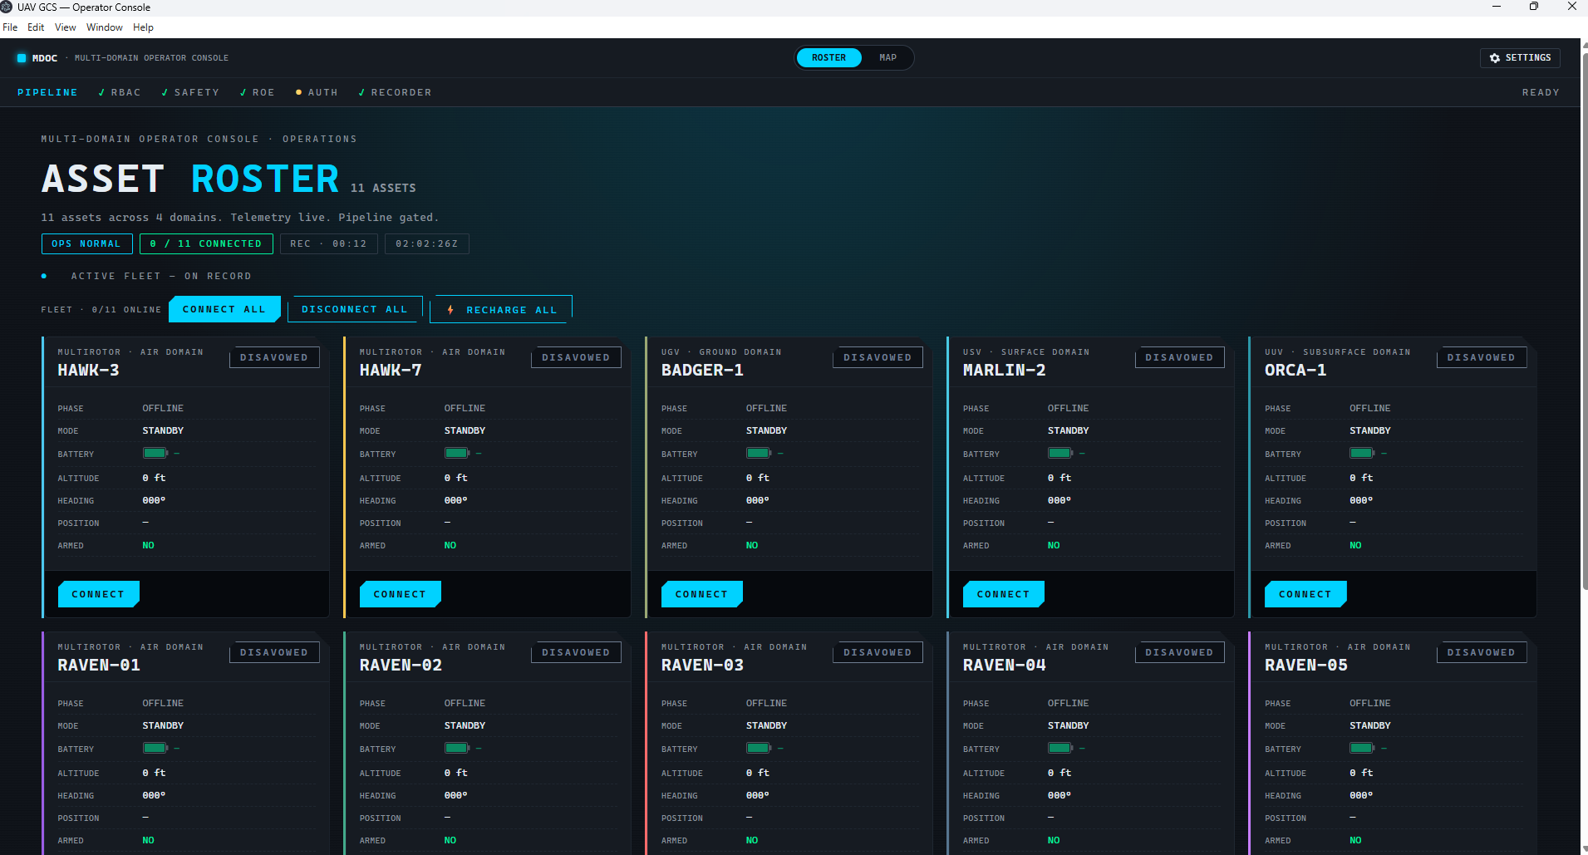Click the SAFETY pipeline stage
The image size is (1588, 855).
[x=190, y=92]
